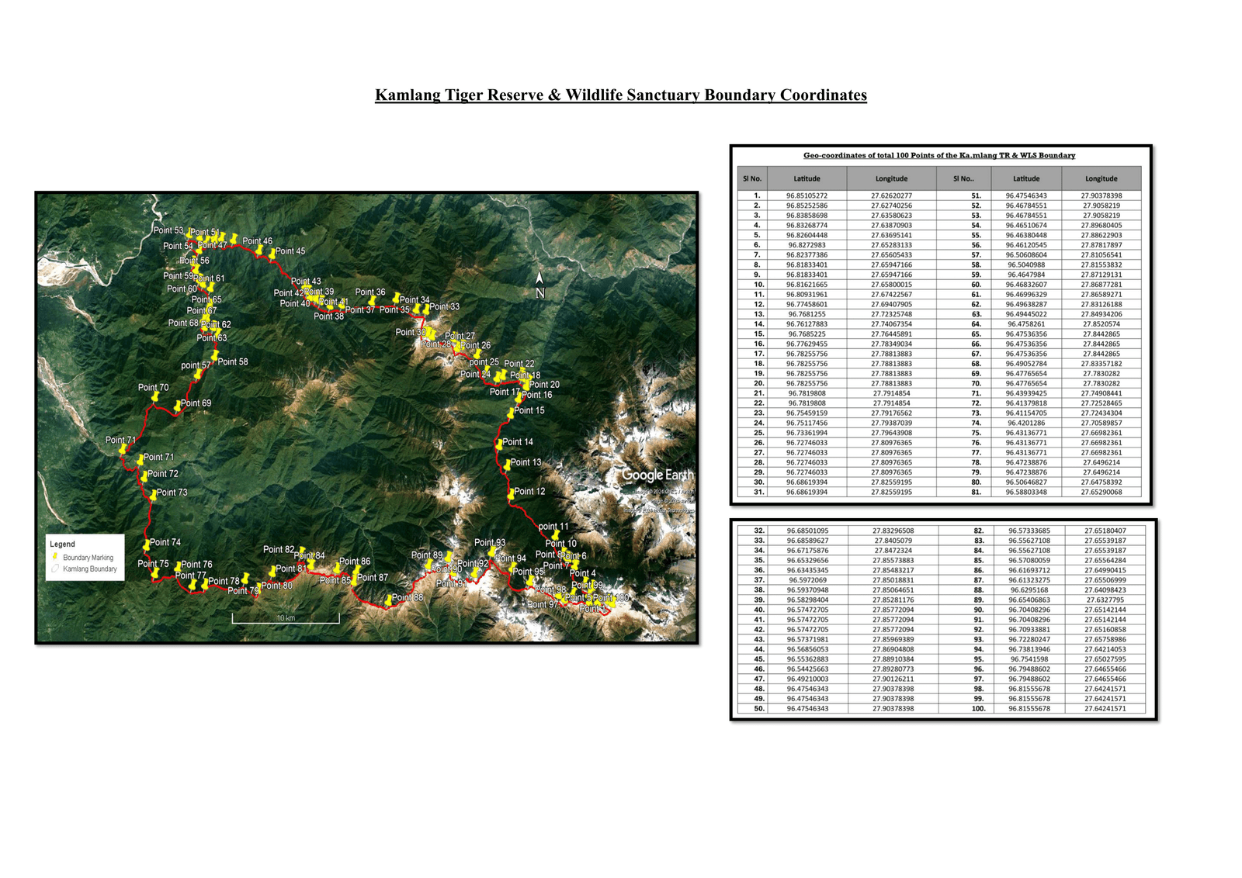The height and width of the screenshot is (878, 1242).
Task: Click the yellow pin at Point 73
Action: (x=153, y=494)
